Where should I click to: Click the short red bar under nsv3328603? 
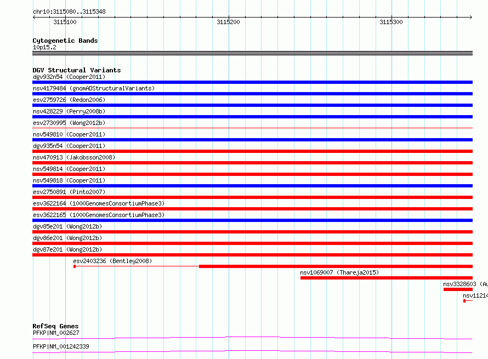(458, 289)
